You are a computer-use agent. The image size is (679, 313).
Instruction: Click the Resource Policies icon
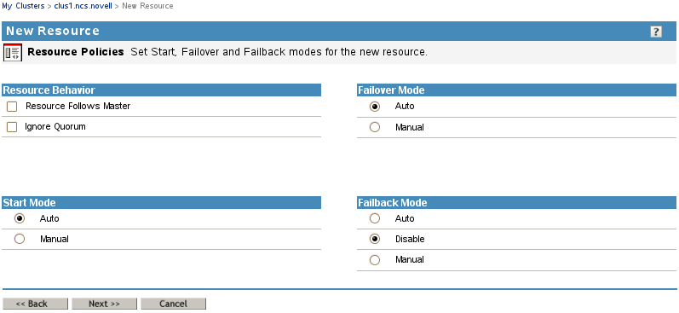pyautogui.click(x=13, y=53)
